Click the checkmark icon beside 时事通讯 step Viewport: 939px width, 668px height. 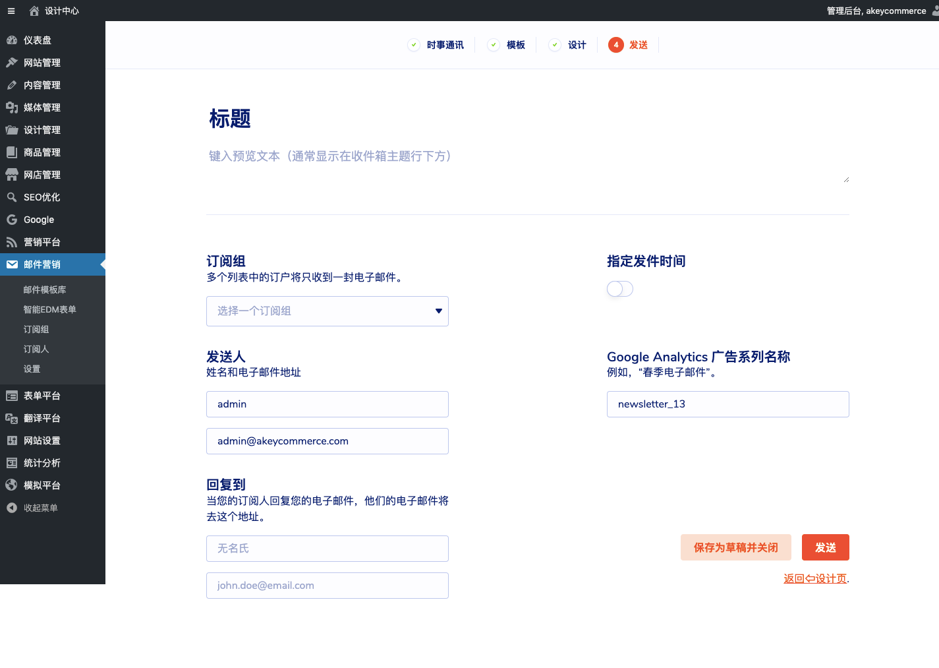point(414,45)
